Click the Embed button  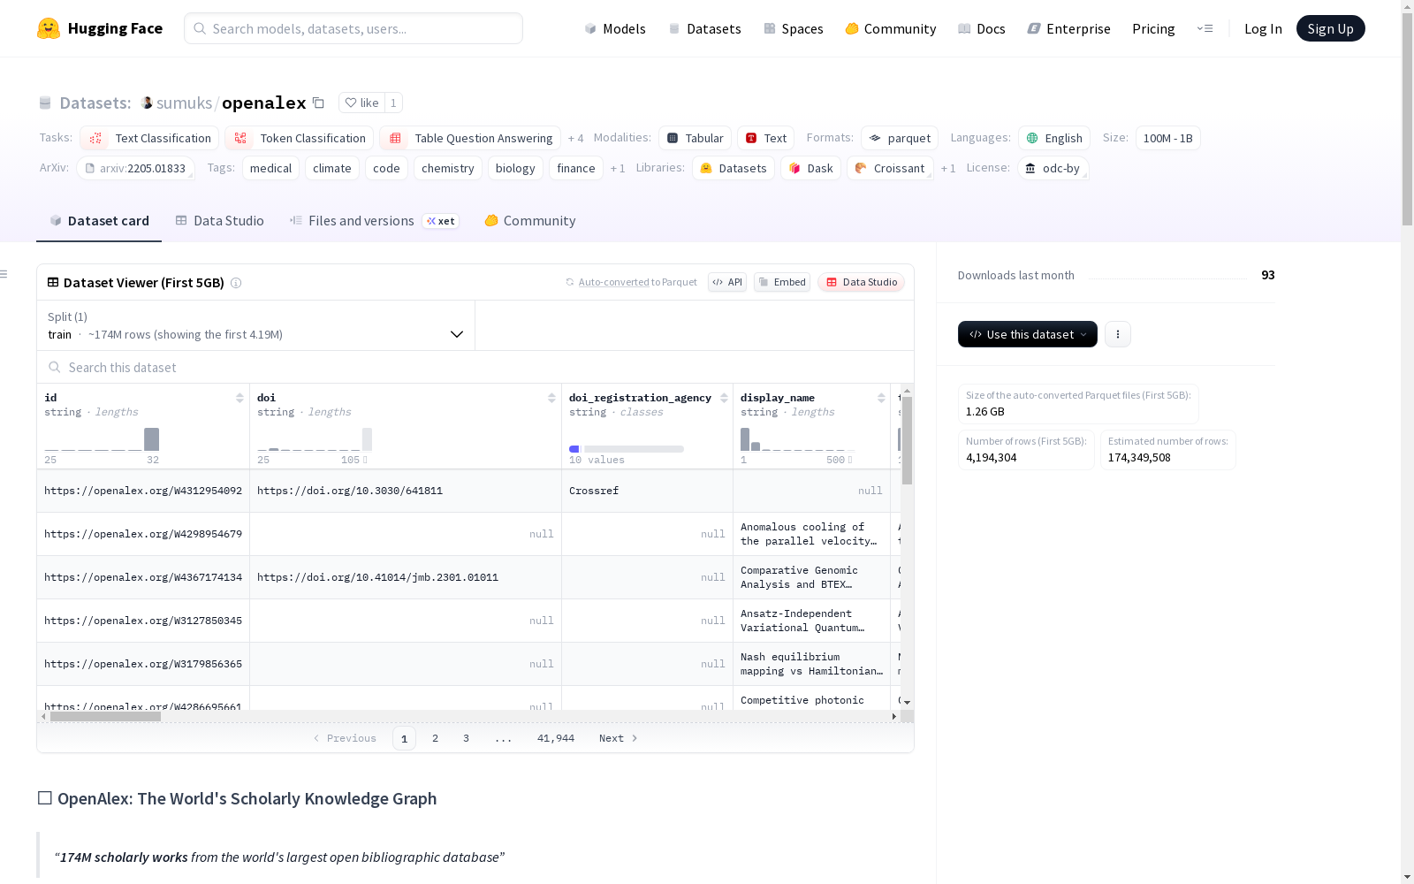tap(782, 282)
